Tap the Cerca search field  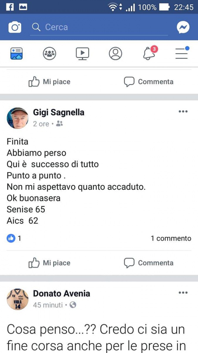pyautogui.click(x=99, y=27)
